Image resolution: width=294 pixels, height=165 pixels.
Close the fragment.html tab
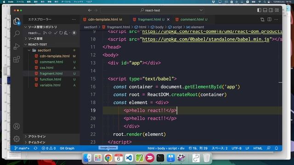click(168, 19)
